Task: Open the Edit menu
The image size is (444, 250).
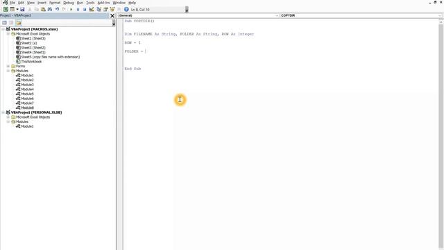Action: (21, 3)
